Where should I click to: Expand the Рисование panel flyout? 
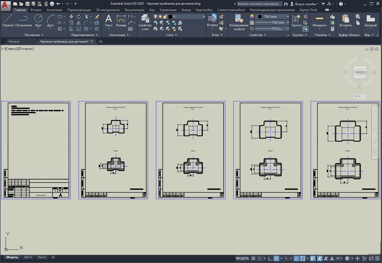click(34, 35)
